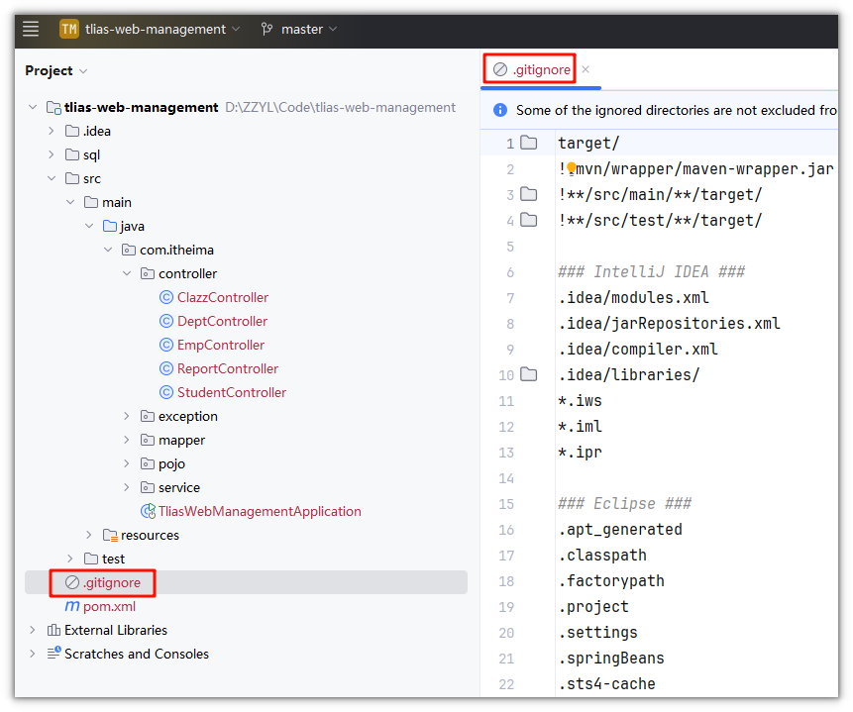Click the info icon in notification banner
The image size is (853, 712).
coord(500,111)
